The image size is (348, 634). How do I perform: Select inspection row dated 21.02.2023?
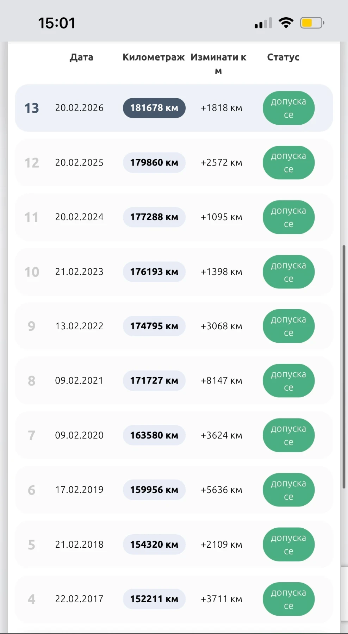[x=174, y=272]
